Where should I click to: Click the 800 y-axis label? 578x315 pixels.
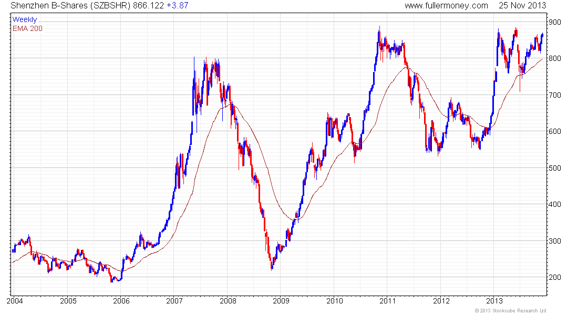tap(554, 58)
